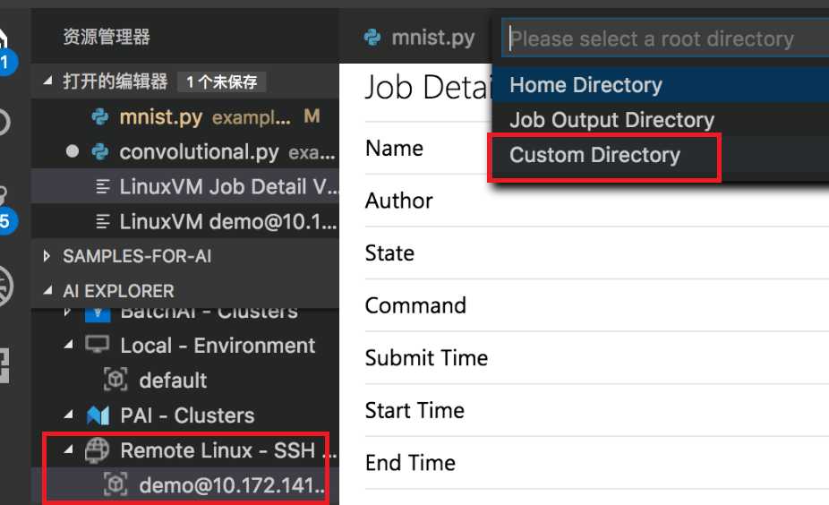Click the M modified marker on mnist.py
Viewport: 829px width, 505px height.
pyautogui.click(x=312, y=116)
